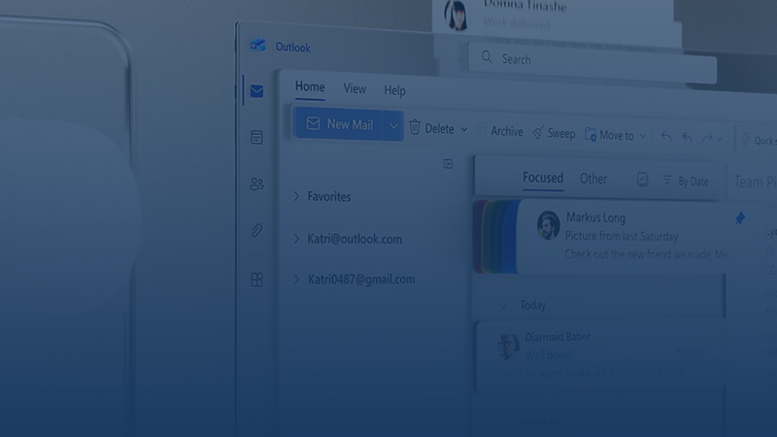Click the Outlook logo icon
The image size is (777, 437).
[258, 45]
